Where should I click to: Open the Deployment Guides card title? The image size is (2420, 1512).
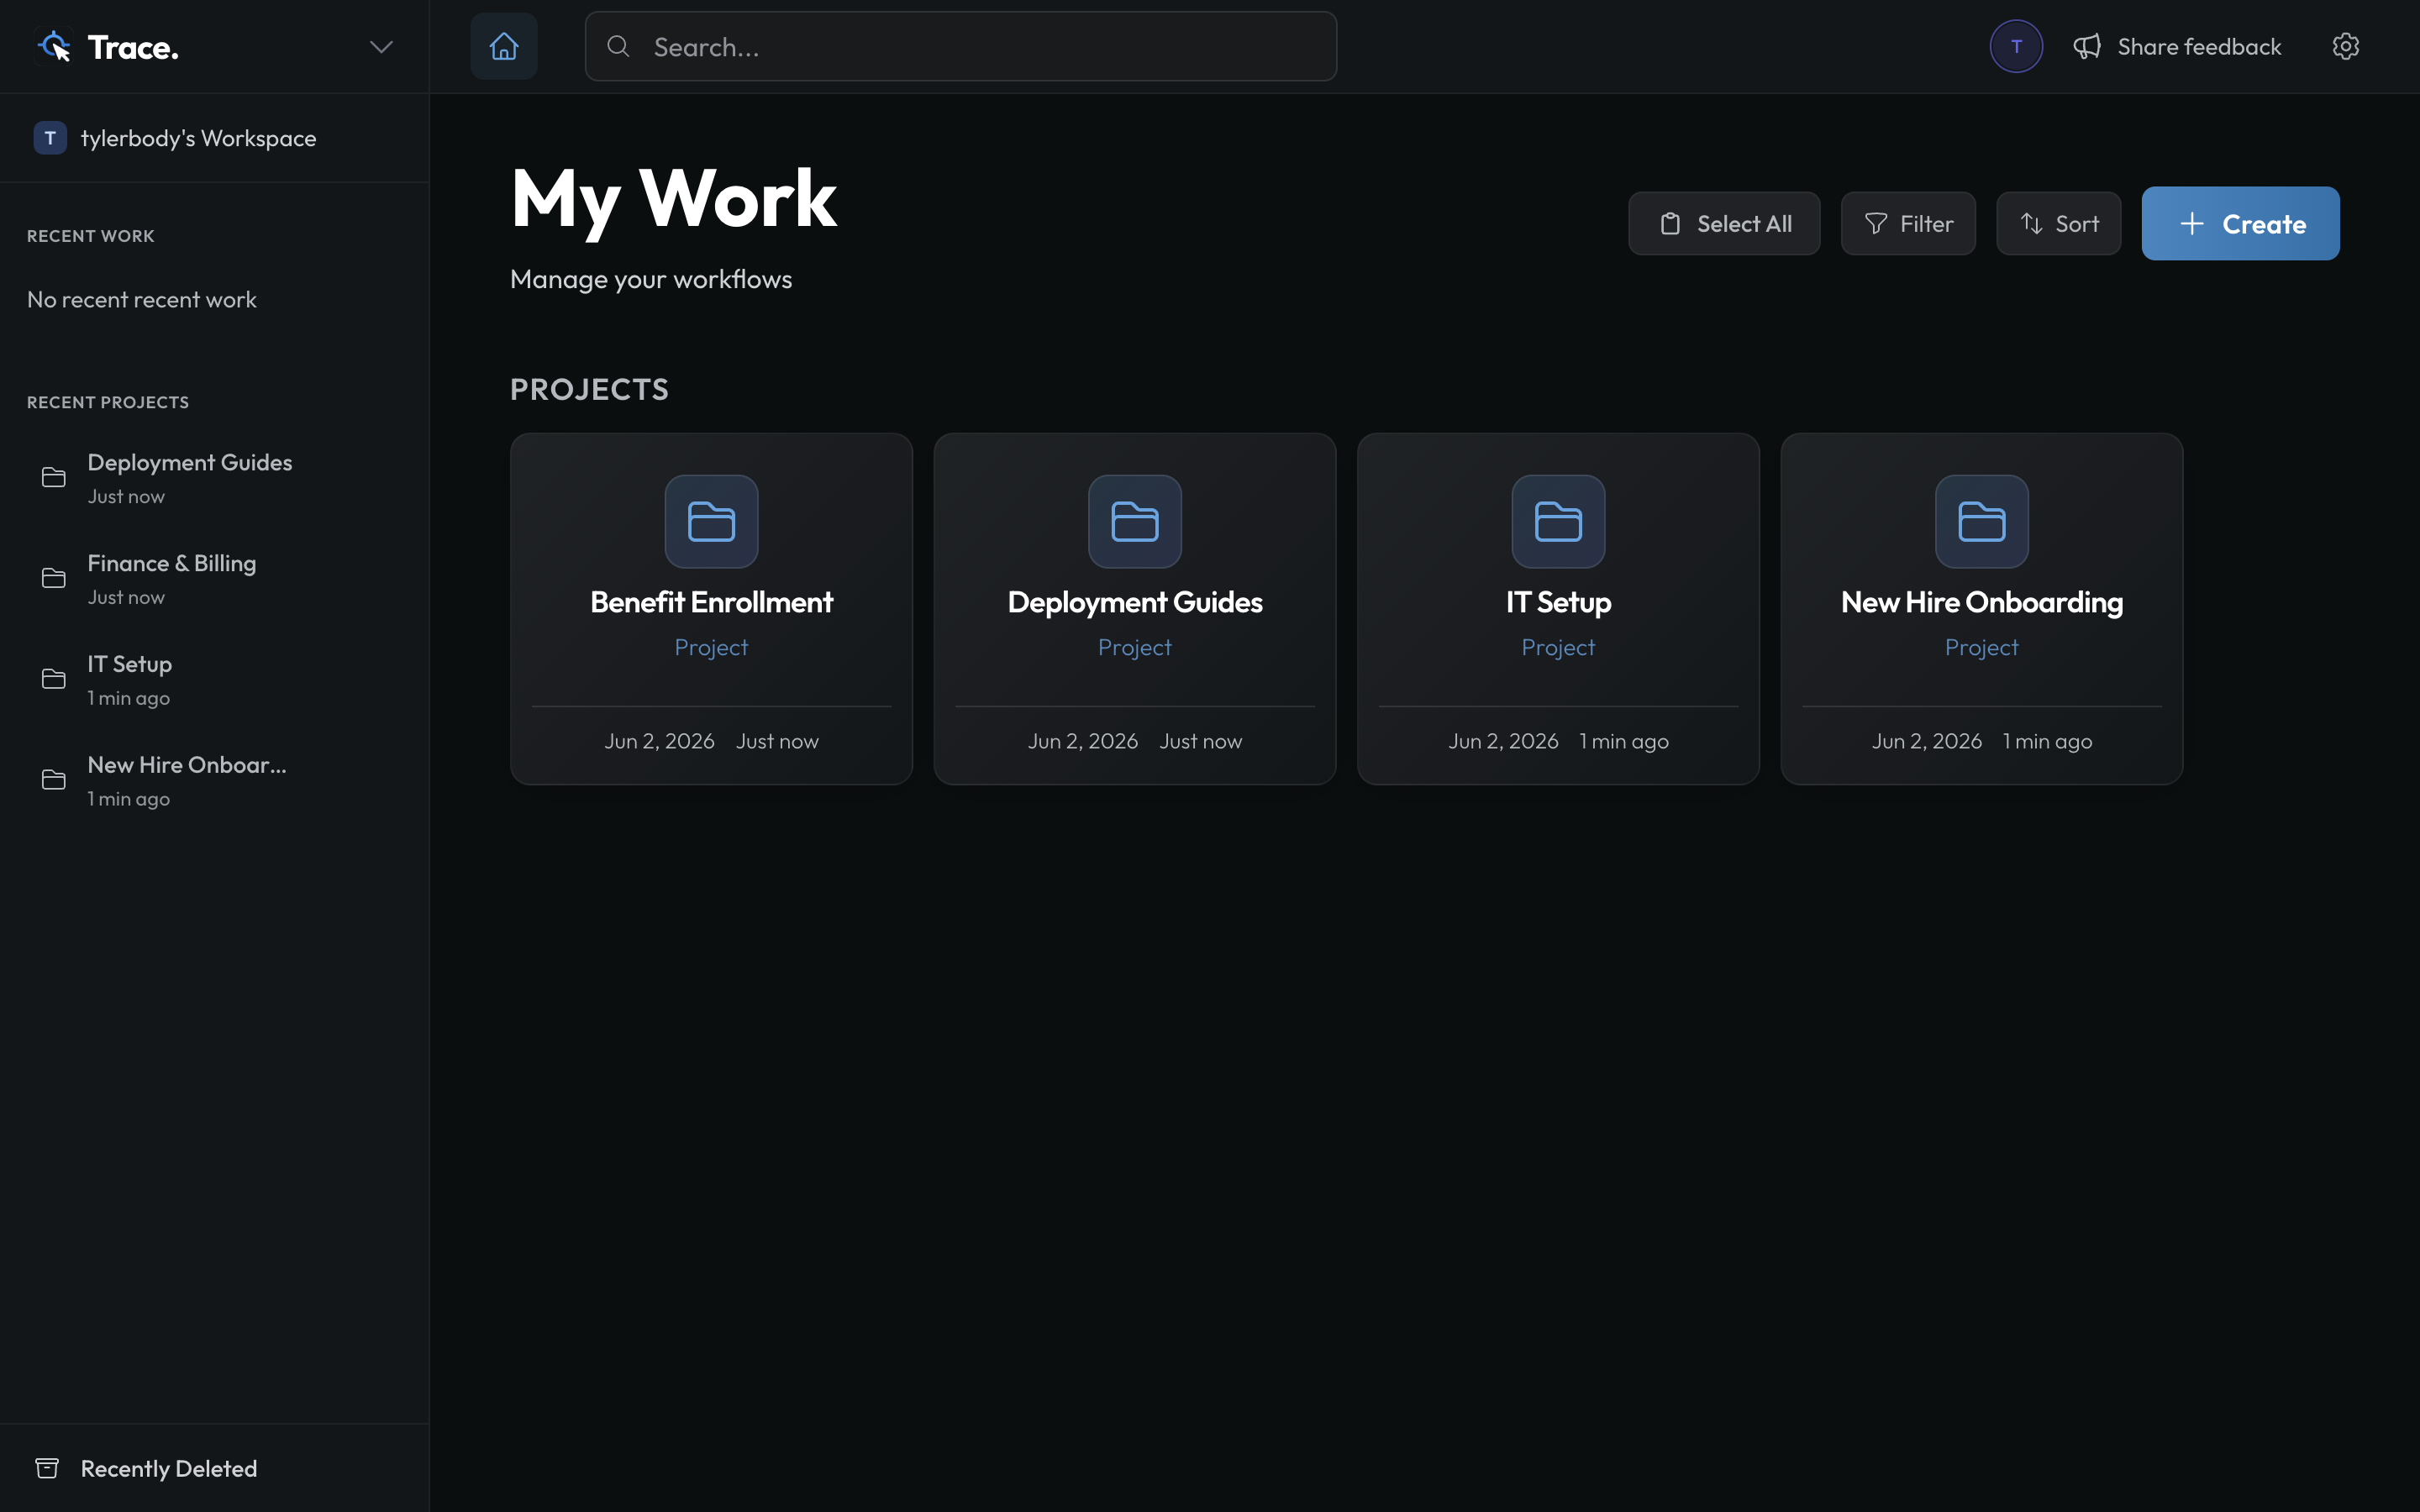(x=1135, y=602)
